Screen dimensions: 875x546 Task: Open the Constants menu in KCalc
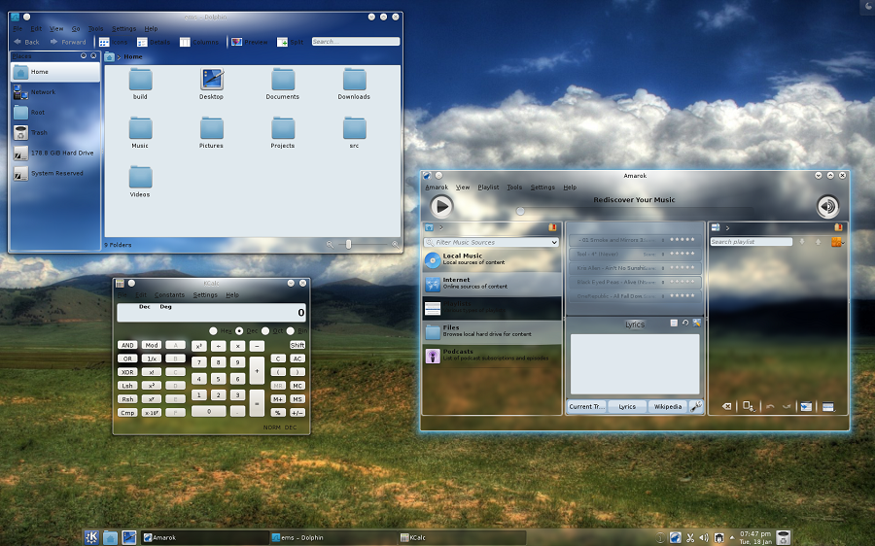tap(169, 294)
